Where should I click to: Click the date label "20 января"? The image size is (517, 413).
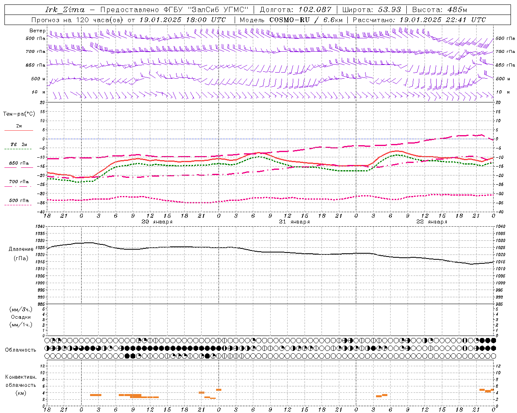(x=157, y=222)
